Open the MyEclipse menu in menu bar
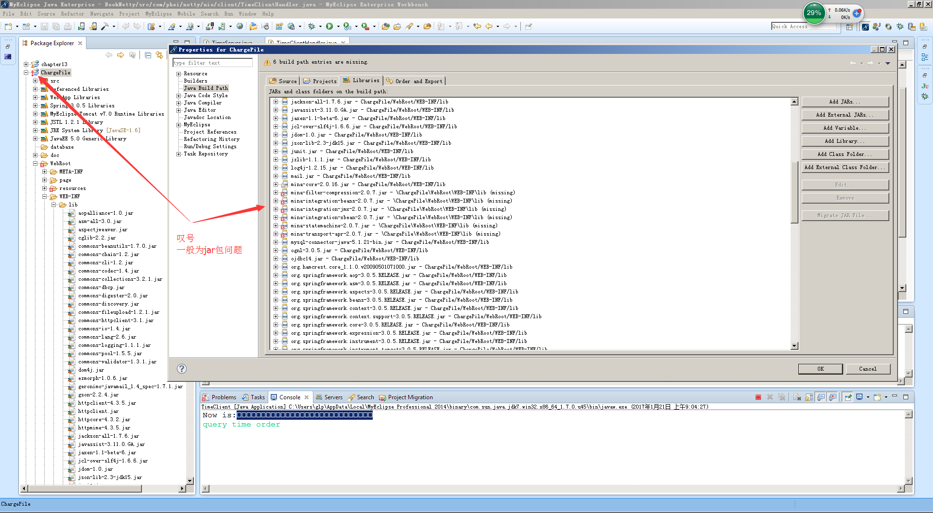The width and height of the screenshot is (933, 513). (158, 14)
